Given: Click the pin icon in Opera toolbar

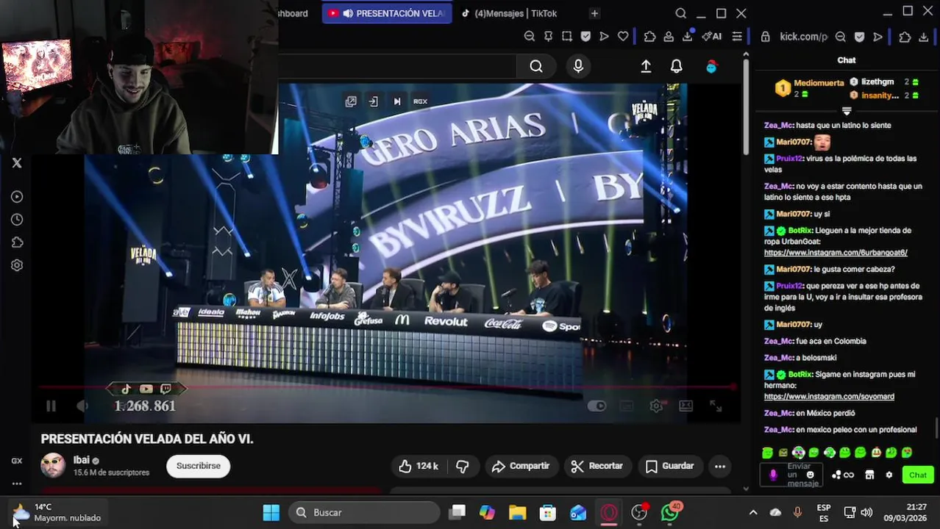Looking at the screenshot, I should (548, 36).
